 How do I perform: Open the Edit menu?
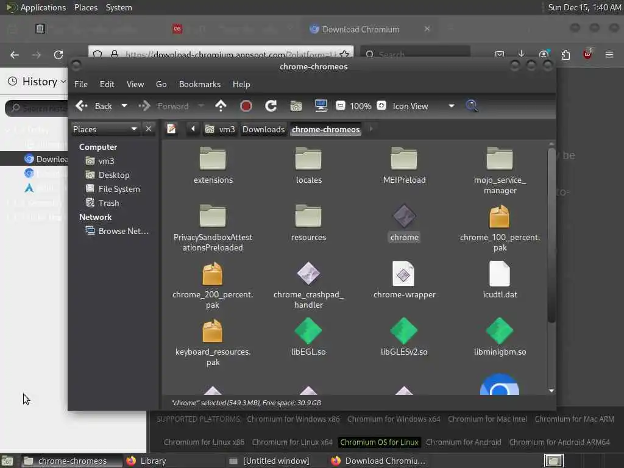tap(107, 84)
